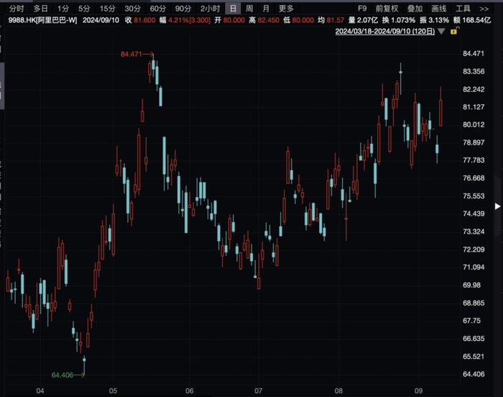Click the 80.012 price axis value

(474, 124)
